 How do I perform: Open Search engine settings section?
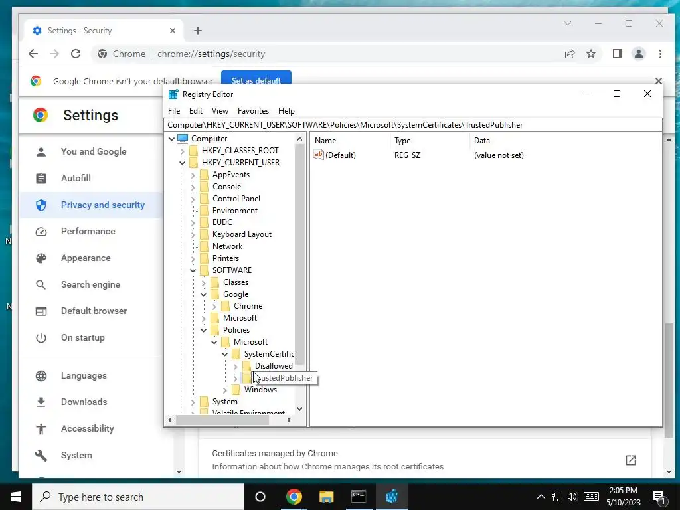pos(90,284)
